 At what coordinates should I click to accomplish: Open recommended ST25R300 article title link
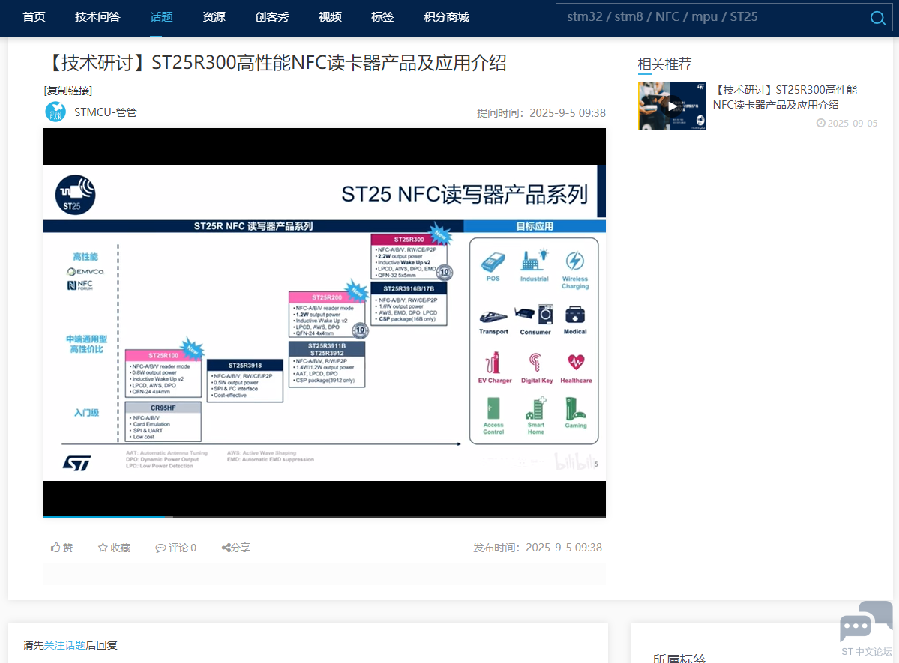click(784, 97)
